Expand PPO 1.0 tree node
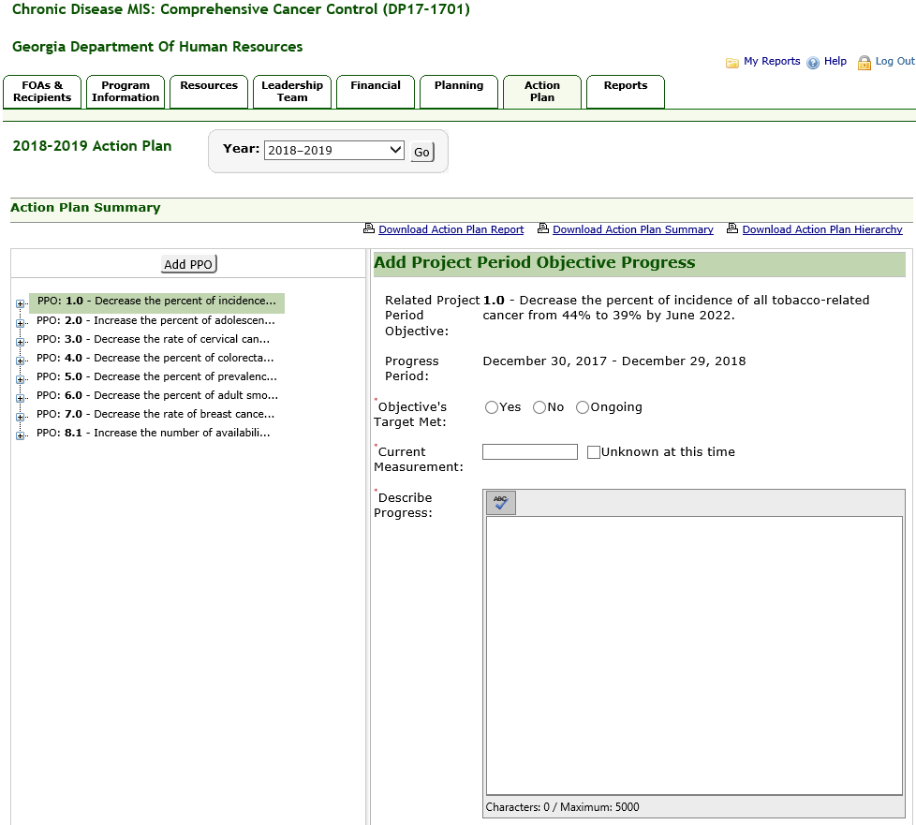The image size is (916, 825). pyautogui.click(x=21, y=303)
